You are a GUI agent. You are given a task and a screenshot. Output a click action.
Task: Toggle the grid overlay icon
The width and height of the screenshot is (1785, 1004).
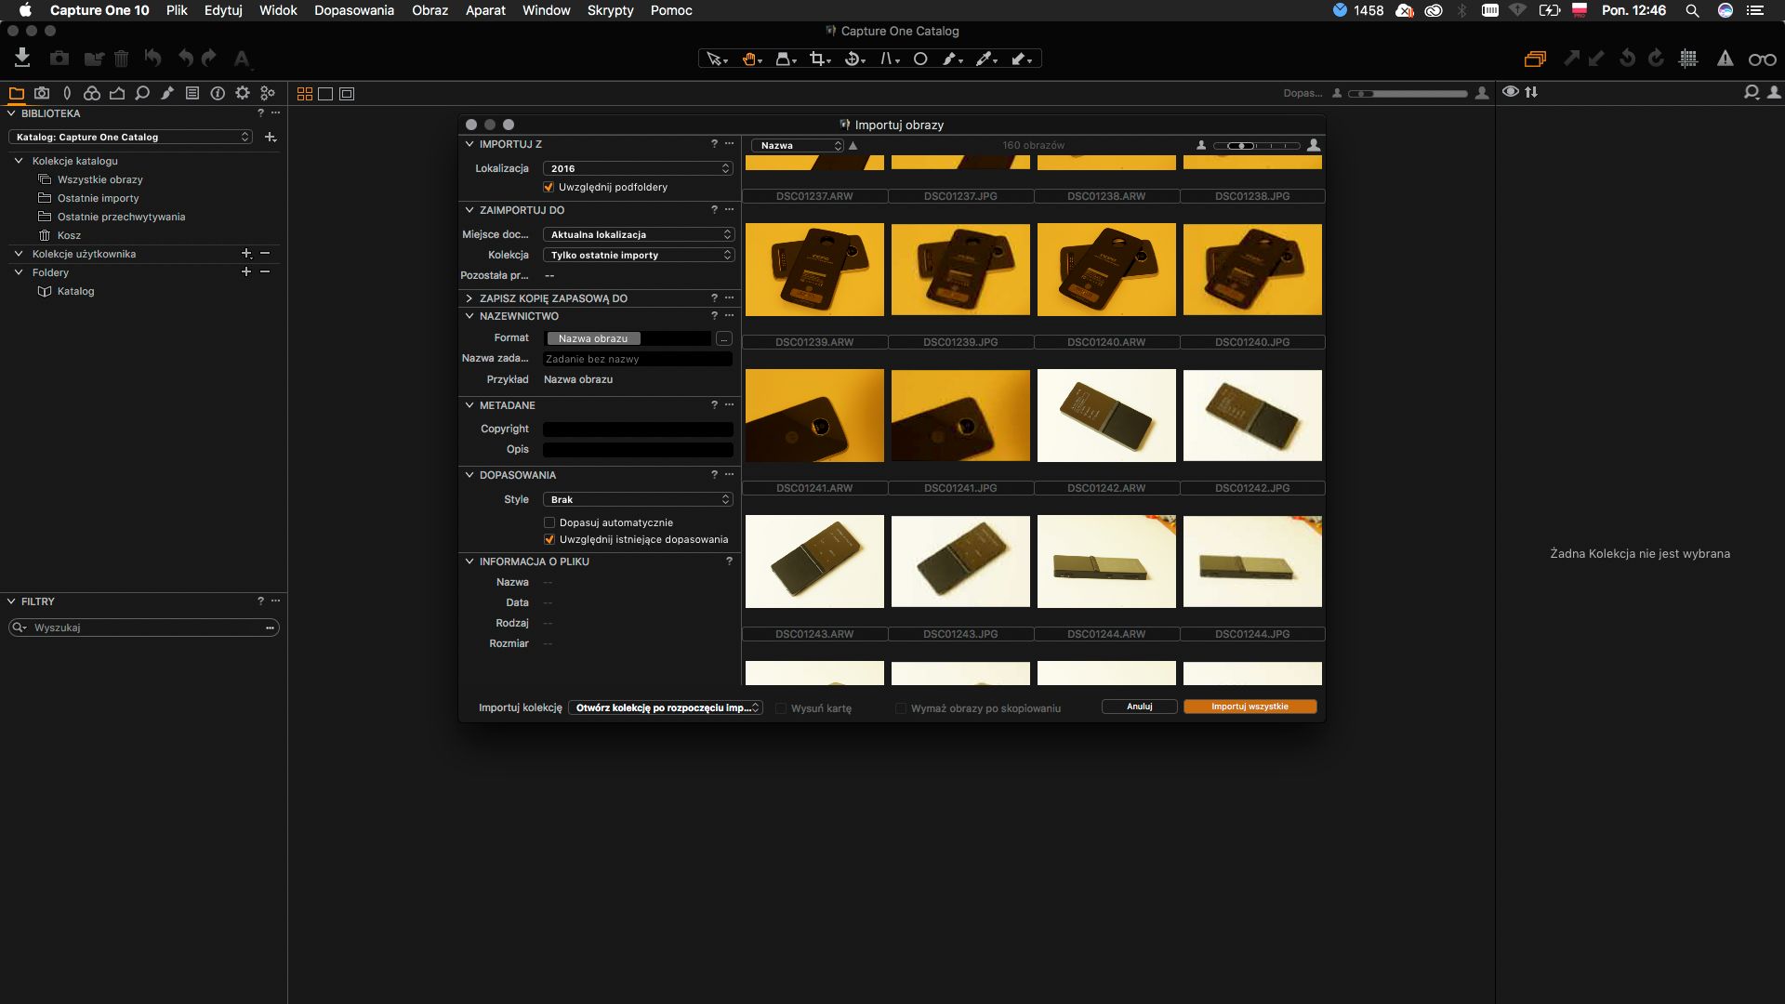pos(1688,59)
